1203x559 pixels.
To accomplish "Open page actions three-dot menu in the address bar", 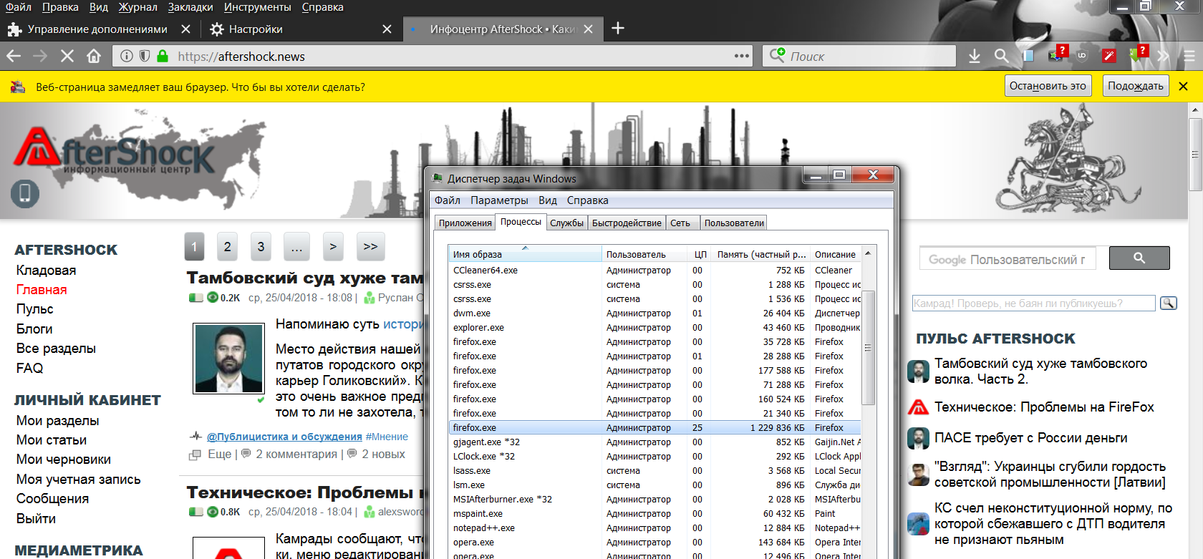I will [741, 56].
